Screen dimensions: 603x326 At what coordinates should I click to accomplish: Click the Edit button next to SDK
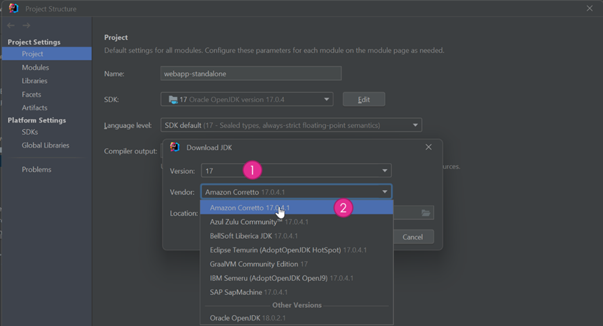click(x=364, y=100)
